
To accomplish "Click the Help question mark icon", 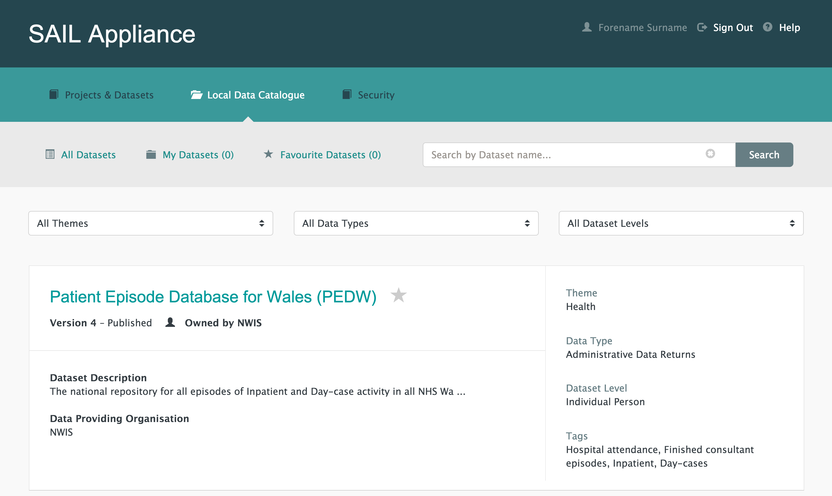I will pos(768,27).
